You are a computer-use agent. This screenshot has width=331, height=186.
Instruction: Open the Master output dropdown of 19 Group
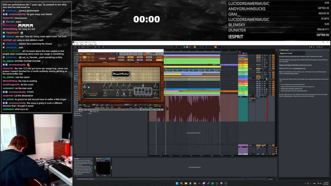[x=252, y=69]
